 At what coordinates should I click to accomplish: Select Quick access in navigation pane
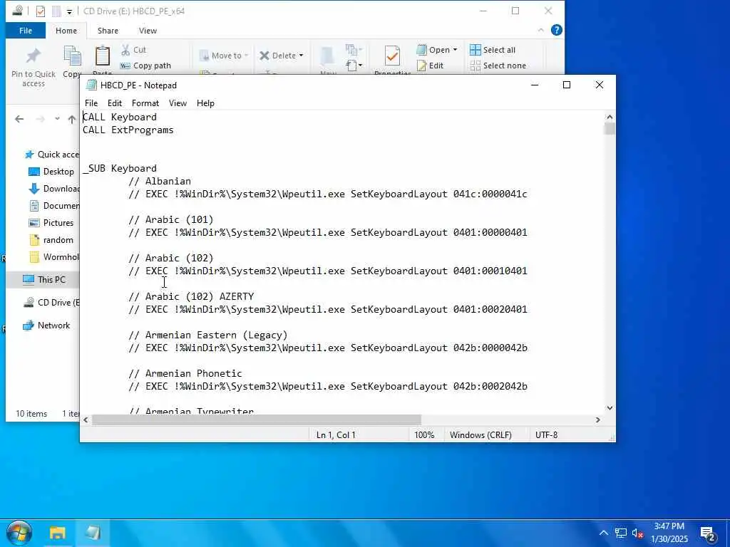pos(51,155)
